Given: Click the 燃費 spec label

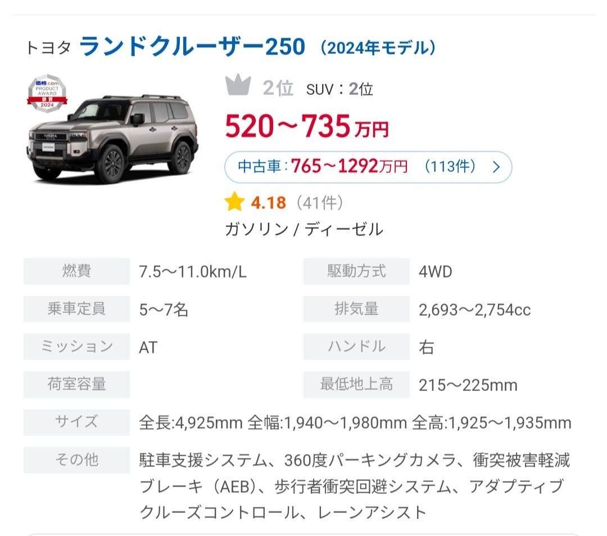Looking at the screenshot, I should pyautogui.click(x=76, y=271).
